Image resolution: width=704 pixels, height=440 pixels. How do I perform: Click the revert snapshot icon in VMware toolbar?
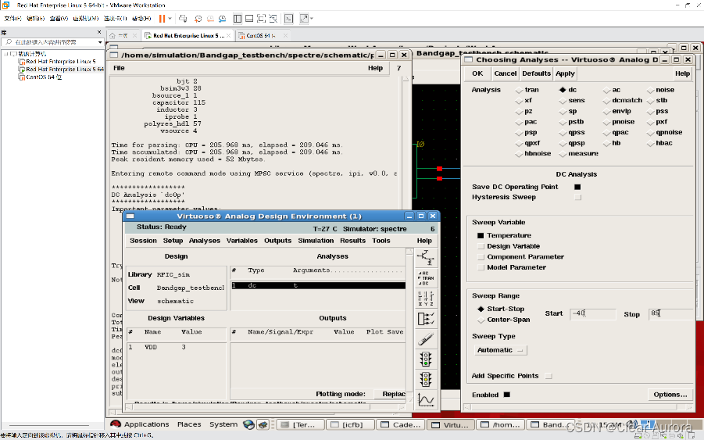[210, 19]
